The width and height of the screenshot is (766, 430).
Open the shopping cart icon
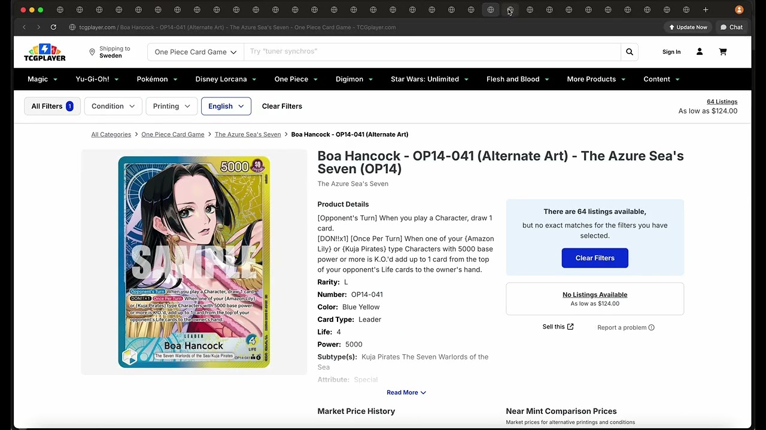tap(723, 52)
